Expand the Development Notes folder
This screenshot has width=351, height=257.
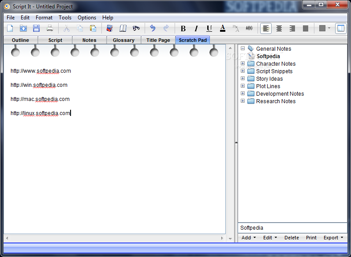pyautogui.click(x=243, y=93)
